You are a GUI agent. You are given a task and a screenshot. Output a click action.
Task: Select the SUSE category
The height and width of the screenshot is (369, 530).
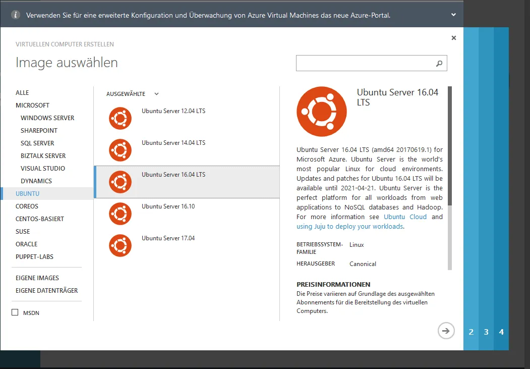[23, 232]
